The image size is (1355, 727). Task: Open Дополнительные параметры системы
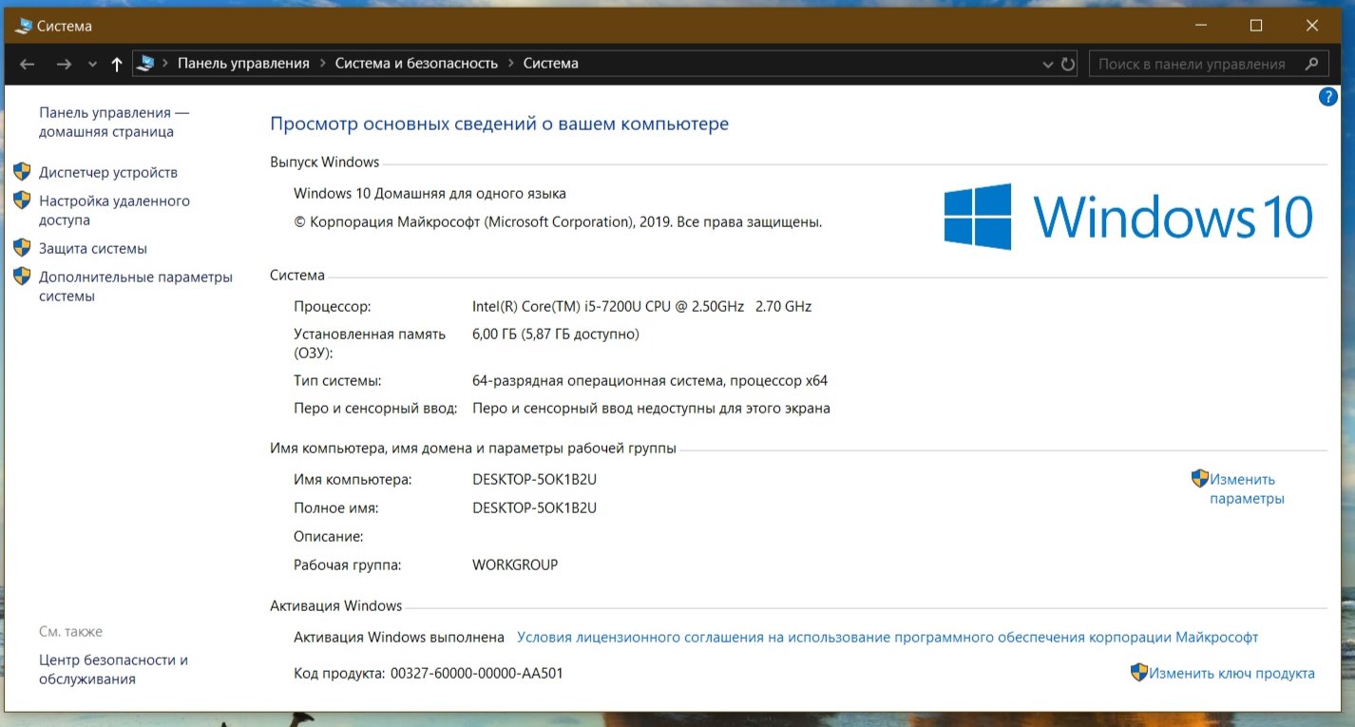(136, 286)
